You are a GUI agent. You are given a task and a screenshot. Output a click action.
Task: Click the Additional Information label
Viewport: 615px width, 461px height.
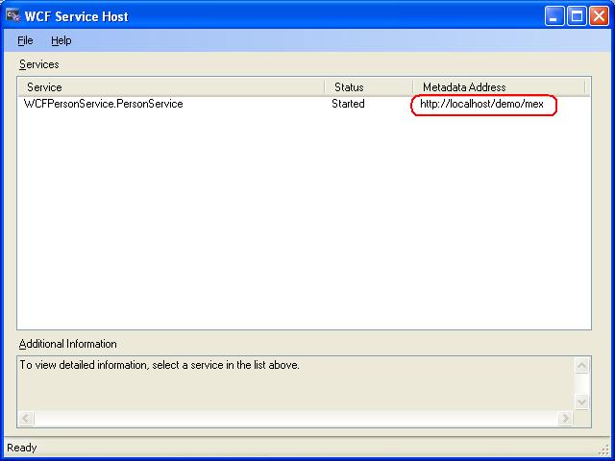[x=68, y=344]
